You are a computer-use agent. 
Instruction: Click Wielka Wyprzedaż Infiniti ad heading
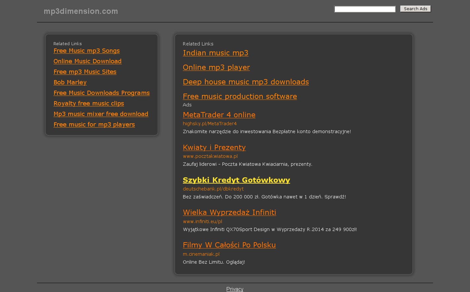229,212
